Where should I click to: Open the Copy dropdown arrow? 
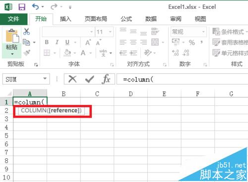(x=34, y=43)
